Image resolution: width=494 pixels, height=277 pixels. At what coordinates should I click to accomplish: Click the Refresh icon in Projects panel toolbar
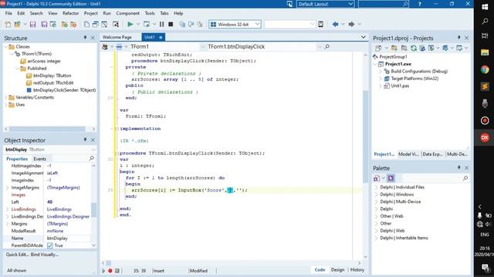pos(414,48)
